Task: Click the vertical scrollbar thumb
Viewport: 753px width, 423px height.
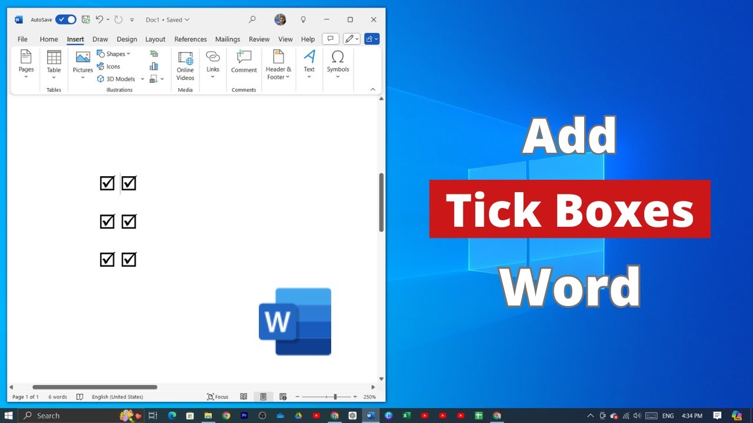Action: coord(381,202)
